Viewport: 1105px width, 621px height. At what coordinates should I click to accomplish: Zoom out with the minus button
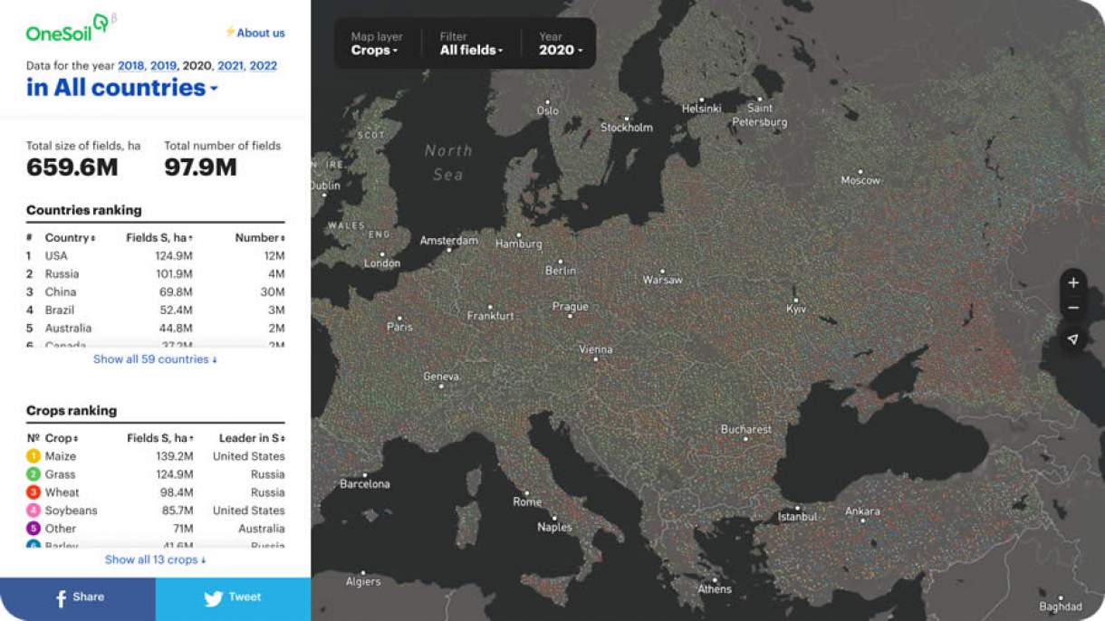pyautogui.click(x=1073, y=308)
